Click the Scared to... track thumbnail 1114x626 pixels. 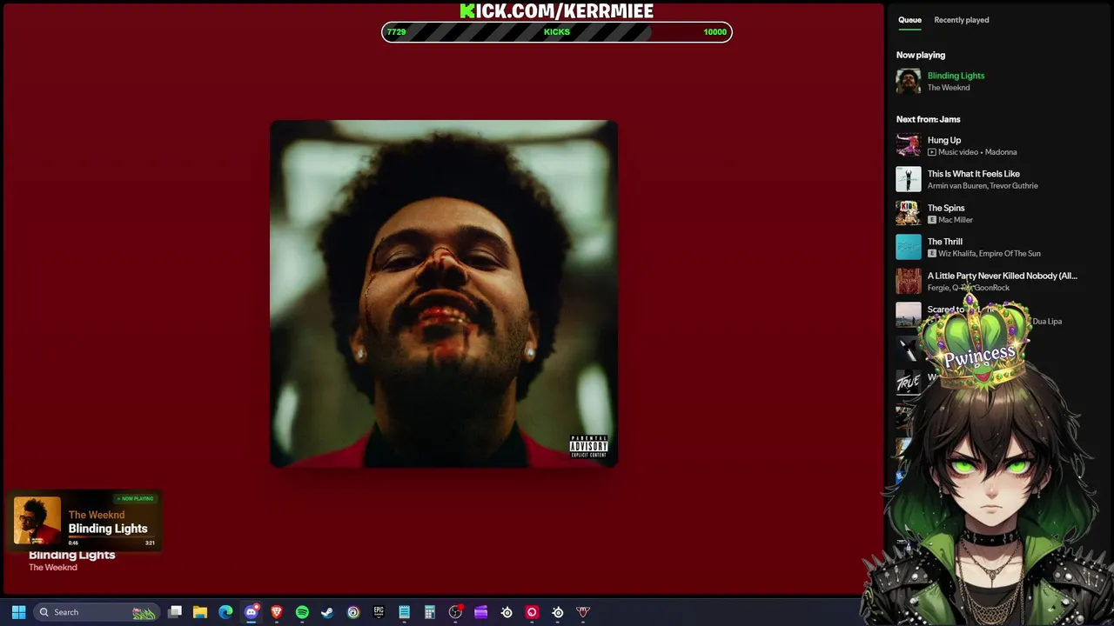click(909, 315)
